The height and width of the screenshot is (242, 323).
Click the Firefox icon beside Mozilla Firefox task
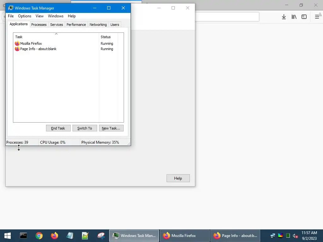pyautogui.click(x=17, y=43)
